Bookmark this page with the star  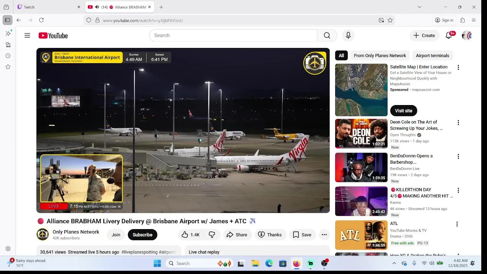[x=390, y=20]
